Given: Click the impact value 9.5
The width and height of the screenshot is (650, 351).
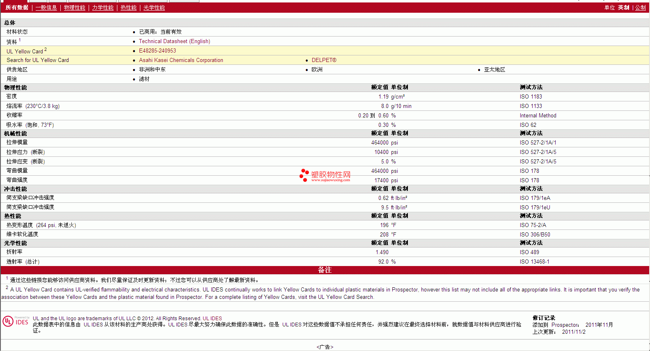Looking at the screenshot, I should [385, 208].
